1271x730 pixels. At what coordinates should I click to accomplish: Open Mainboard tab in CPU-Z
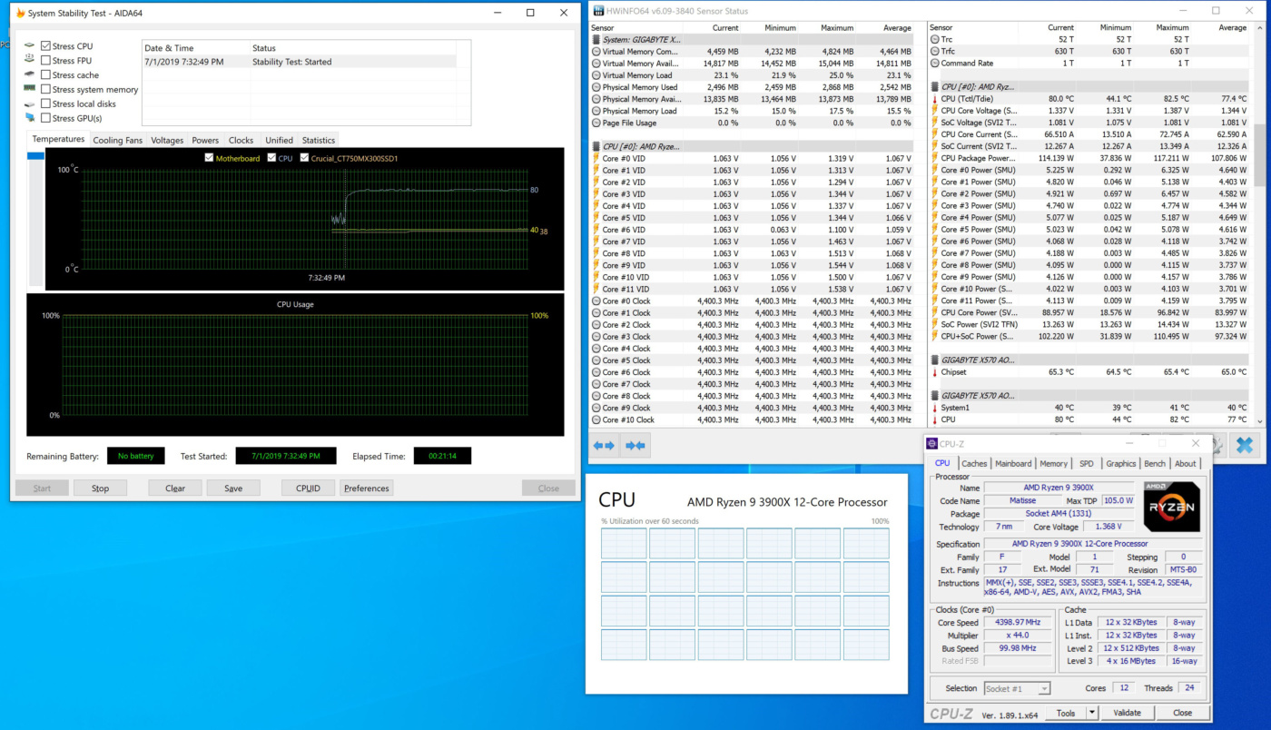[1013, 463]
